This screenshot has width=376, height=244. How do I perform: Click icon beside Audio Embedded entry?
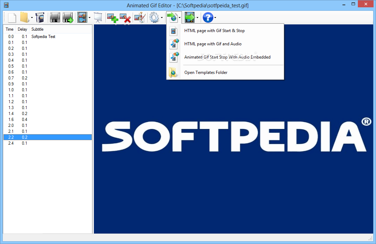pos(174,57)
